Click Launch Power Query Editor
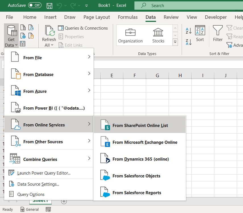The height and width of the screenshot is (213, 243). pyautogui.click(x=44, y=173)
